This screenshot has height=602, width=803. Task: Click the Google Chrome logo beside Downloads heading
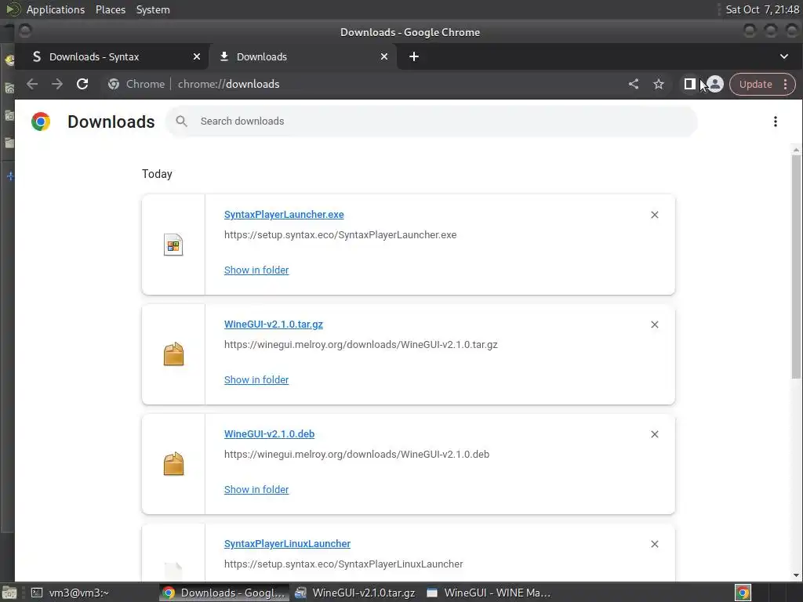click(x=41, y=121)
